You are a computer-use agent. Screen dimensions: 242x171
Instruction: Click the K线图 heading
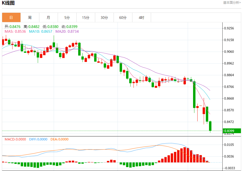[x=8, y=3]
